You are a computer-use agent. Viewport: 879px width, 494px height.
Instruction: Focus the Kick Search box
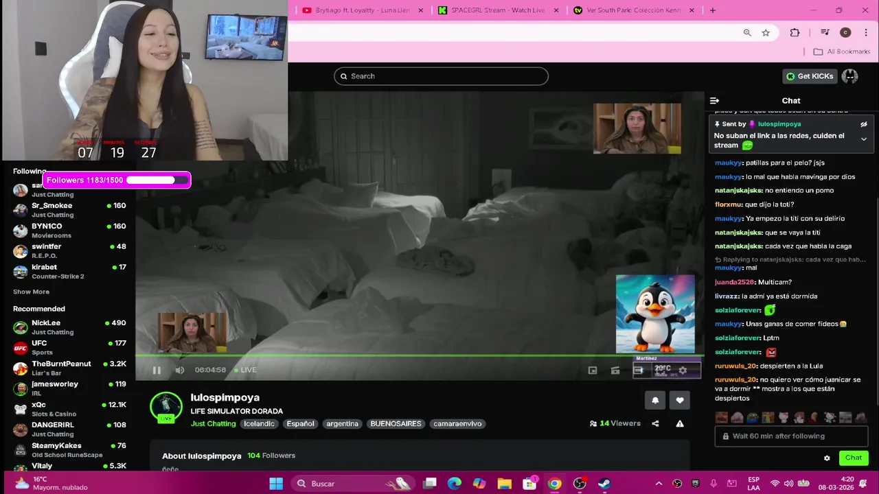[x=441, y=76]
